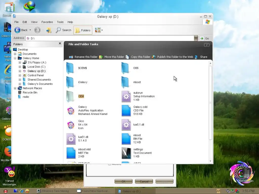Click the file list scroll down arrow
259x194 pixels.
pyautogui.click(x=210, y=161)
